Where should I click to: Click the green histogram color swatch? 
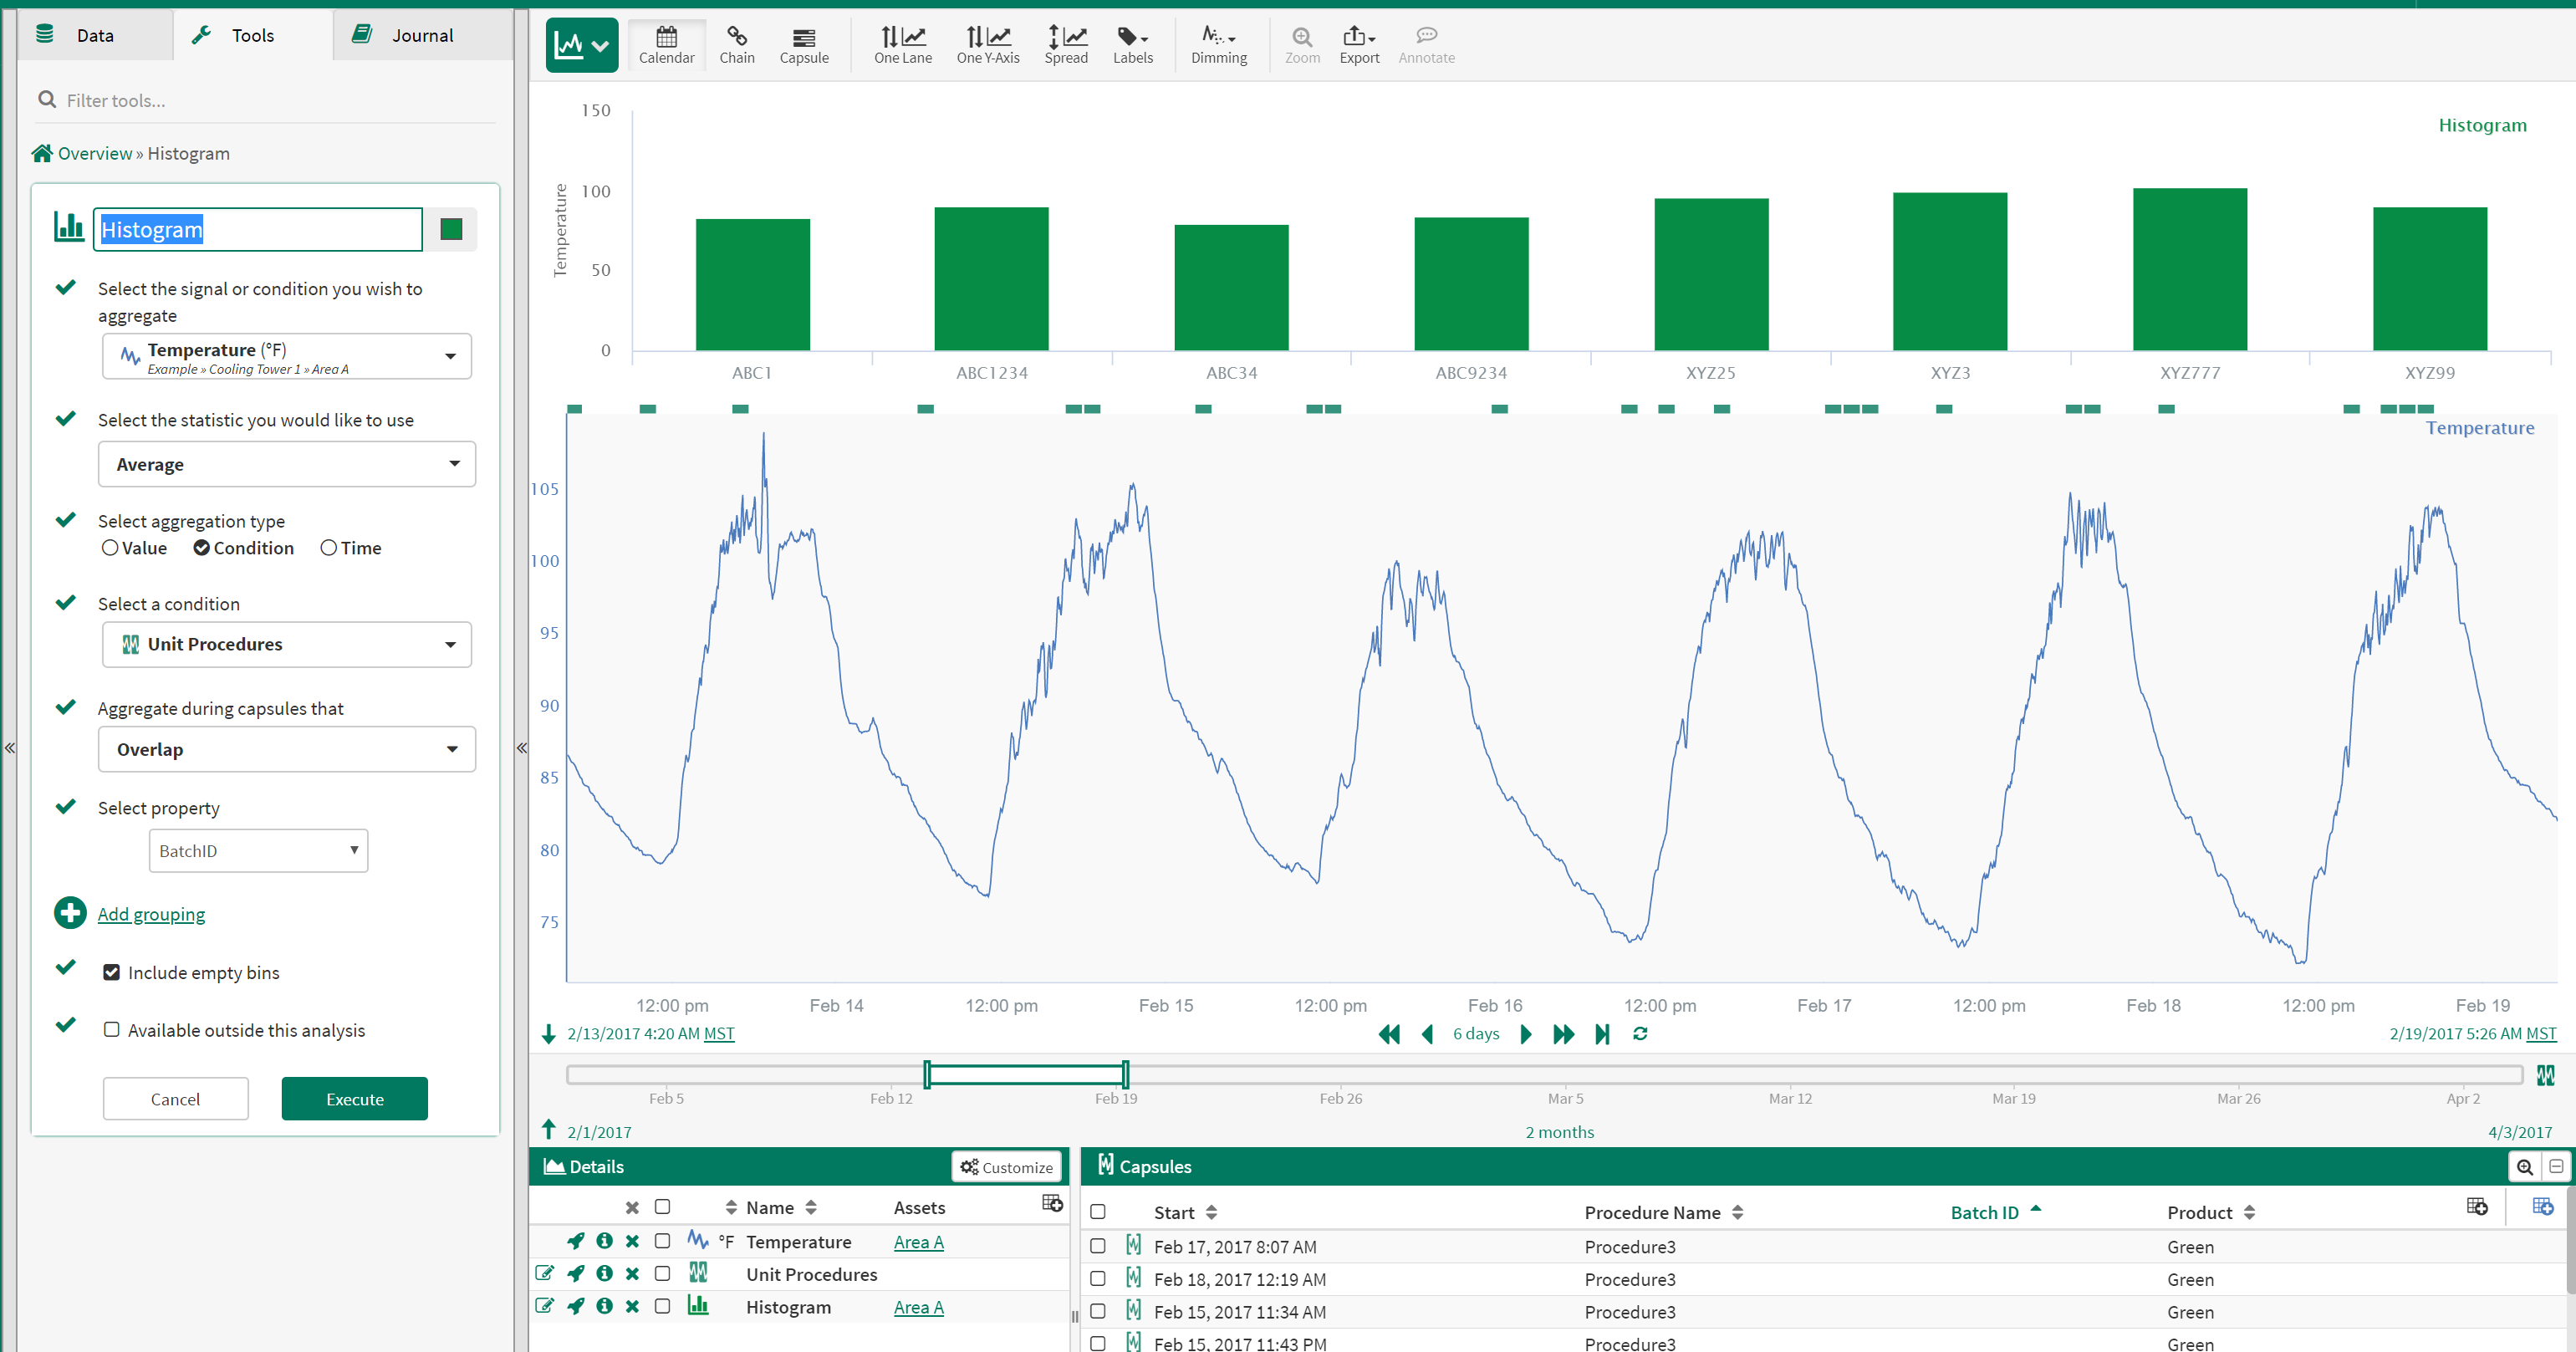point(451,230)
